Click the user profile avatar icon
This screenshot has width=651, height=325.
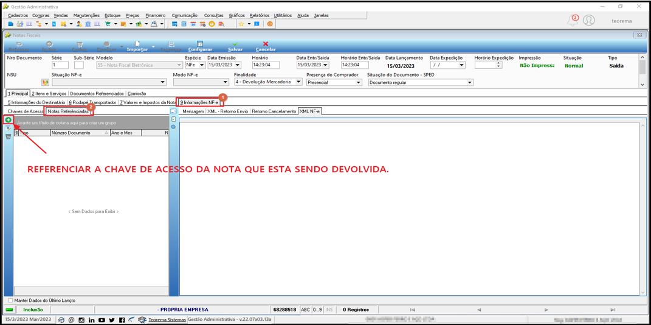pyautogui.click(x=589, y=20)
